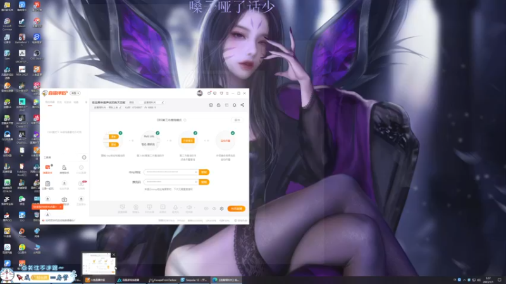Click the help link at the window's bottom left
Viewport: 506px width, 284px height.
[59, 220]
